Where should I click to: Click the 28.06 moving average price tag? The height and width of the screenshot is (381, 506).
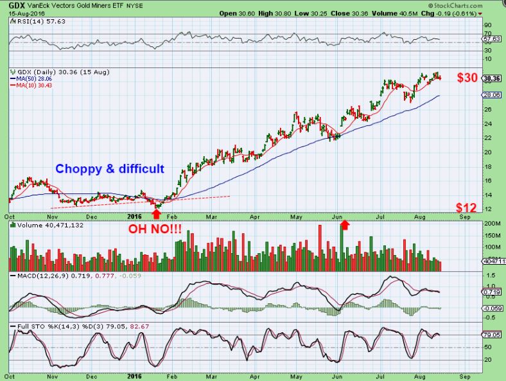(492, 95)
